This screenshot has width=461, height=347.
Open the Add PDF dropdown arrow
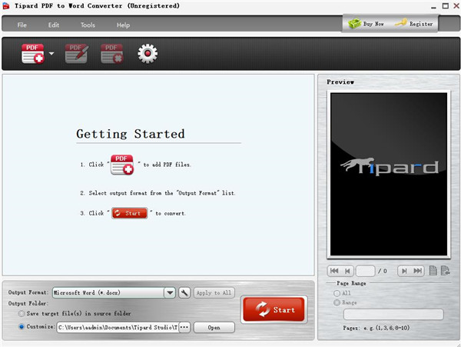pyautogui.click(x=51, y=54)
